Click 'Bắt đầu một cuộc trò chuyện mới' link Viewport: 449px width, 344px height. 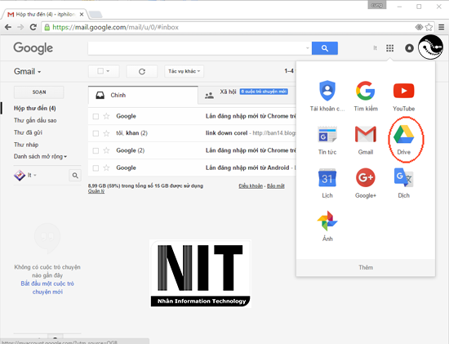[x=47, y=288]
